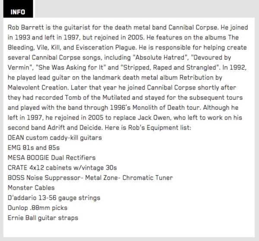Viewport: 259px width, 241px height.
Task: Select the 'EMG 81s and 85s' line
Action: (x=34, y=148)
